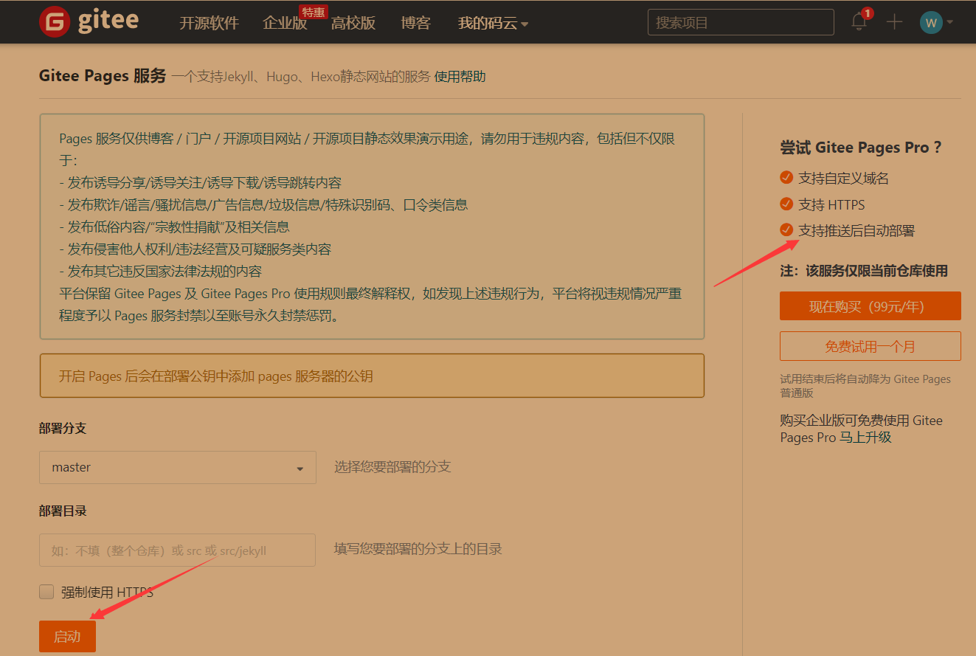Click the 马上升级 link
The image size is (976, 656).
866,438
